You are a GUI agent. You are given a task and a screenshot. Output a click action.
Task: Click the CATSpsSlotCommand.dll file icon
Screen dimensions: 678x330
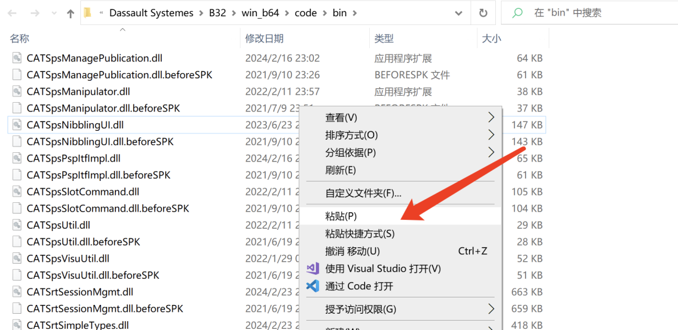[x=17, y=192]
